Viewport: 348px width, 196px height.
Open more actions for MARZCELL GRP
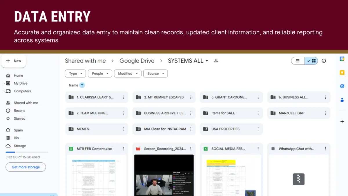pyautogui.click(x=325, y=113)
